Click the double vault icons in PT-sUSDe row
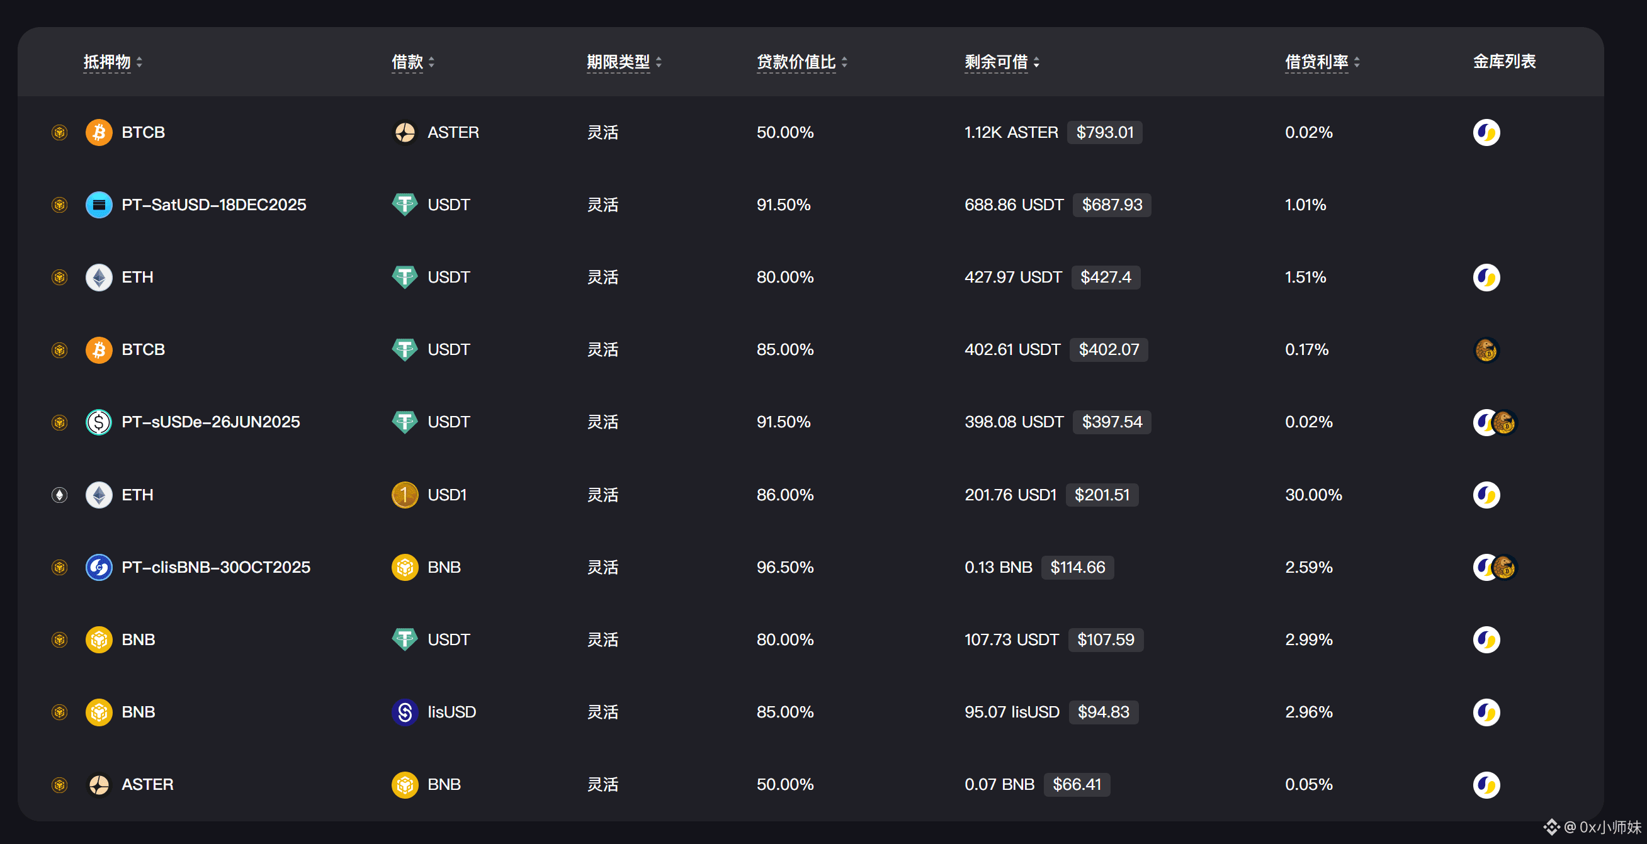This screenshot has height=844, width=1647. 1494,422
